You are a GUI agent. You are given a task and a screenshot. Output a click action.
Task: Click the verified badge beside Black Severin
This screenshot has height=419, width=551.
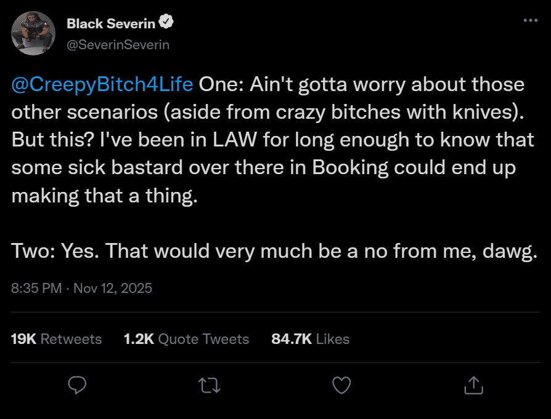(x=166, y=23)
